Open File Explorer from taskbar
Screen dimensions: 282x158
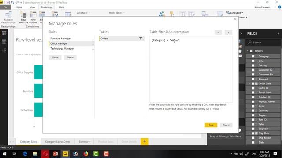tap(35, 154)
